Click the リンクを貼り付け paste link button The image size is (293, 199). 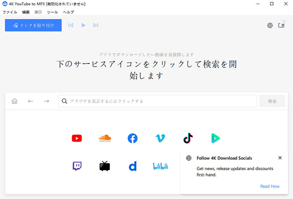pos(33,25)
